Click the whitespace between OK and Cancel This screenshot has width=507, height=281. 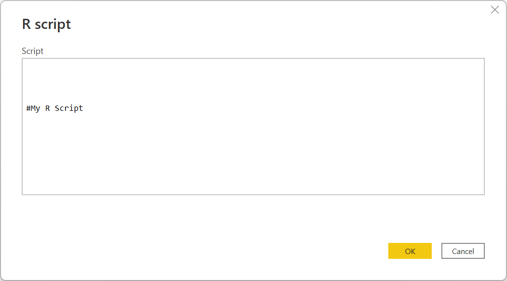437,251
